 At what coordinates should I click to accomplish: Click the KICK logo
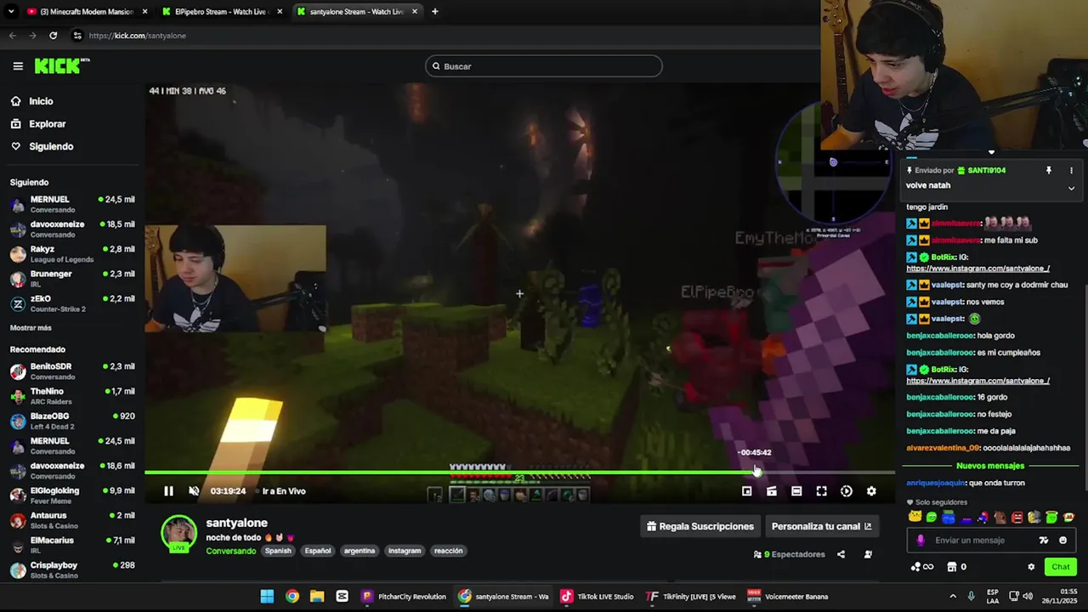(x=61, y=65)
